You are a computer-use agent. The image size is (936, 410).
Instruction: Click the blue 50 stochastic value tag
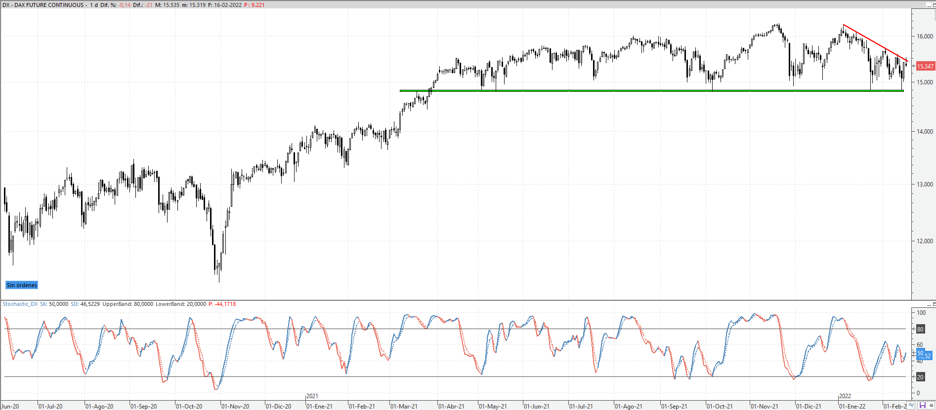pyautogui.click(x=920, y=353)
